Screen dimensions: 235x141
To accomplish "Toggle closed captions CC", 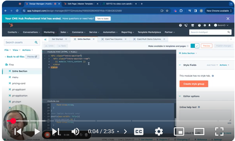I will tap(139, 132).
